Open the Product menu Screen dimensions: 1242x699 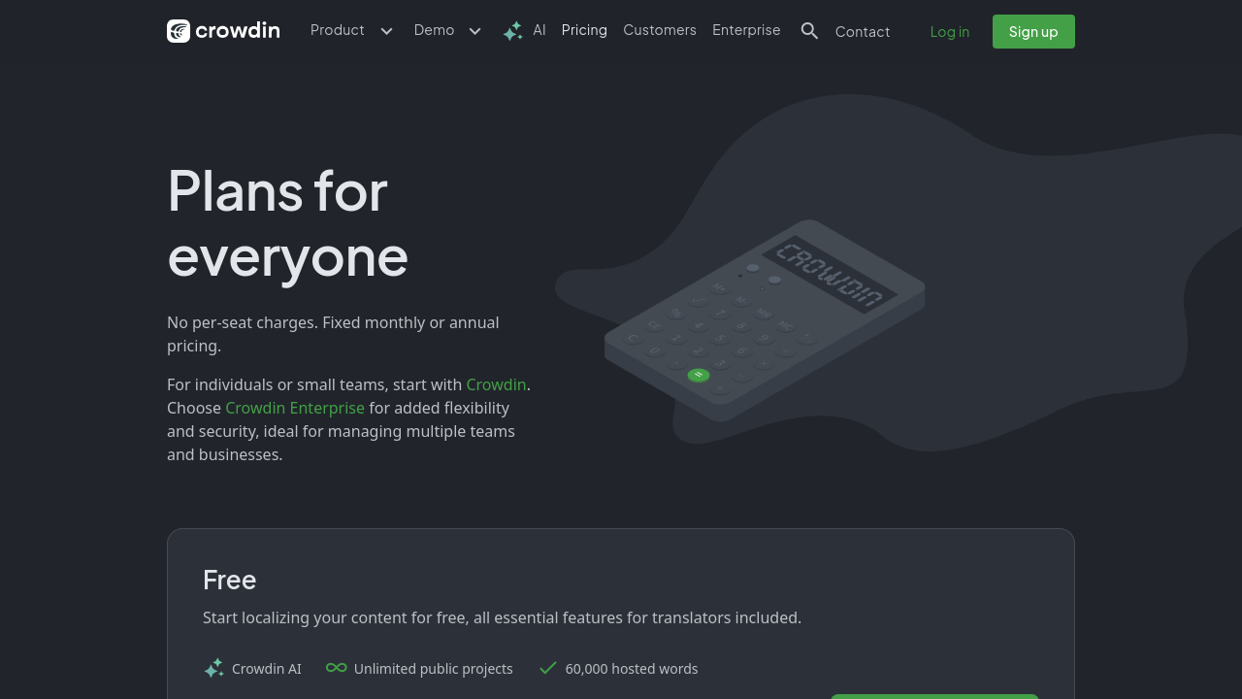click(x=337, y=30)
